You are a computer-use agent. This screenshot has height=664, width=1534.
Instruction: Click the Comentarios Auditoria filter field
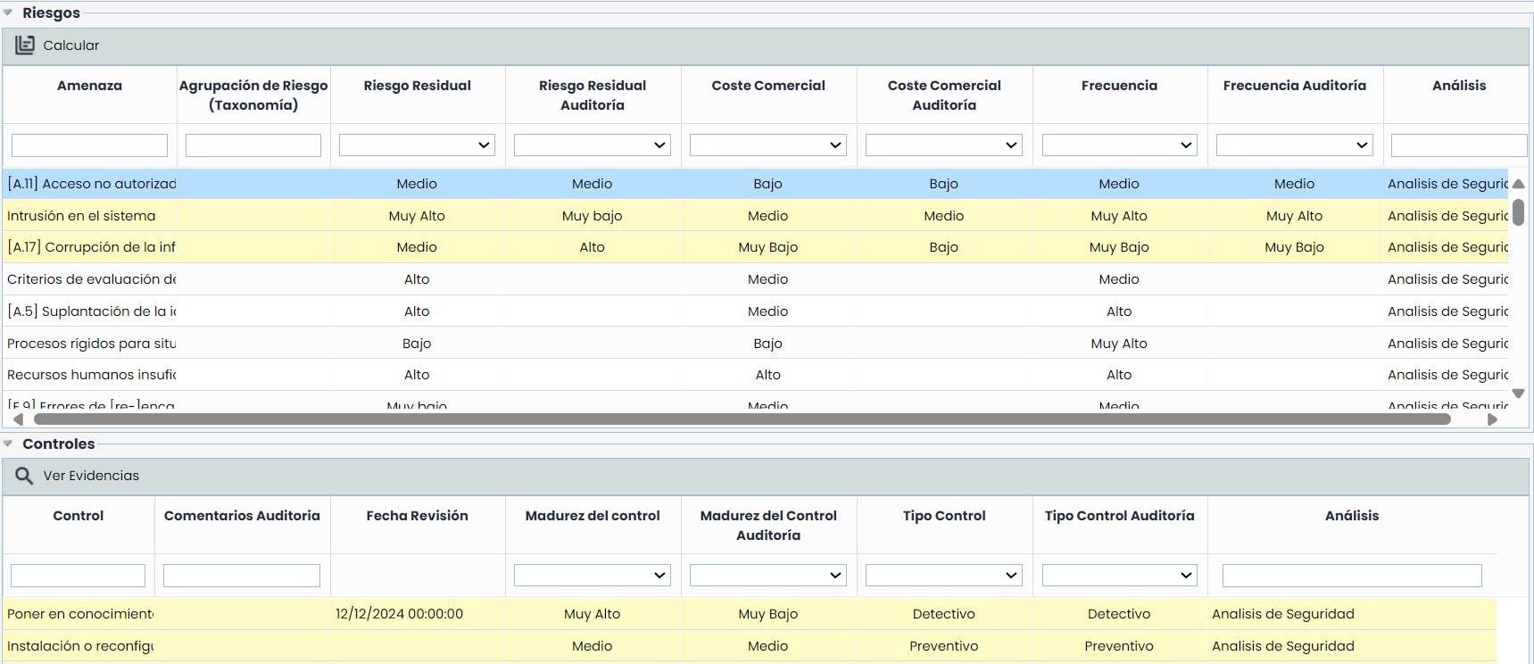tap(242, 576)
